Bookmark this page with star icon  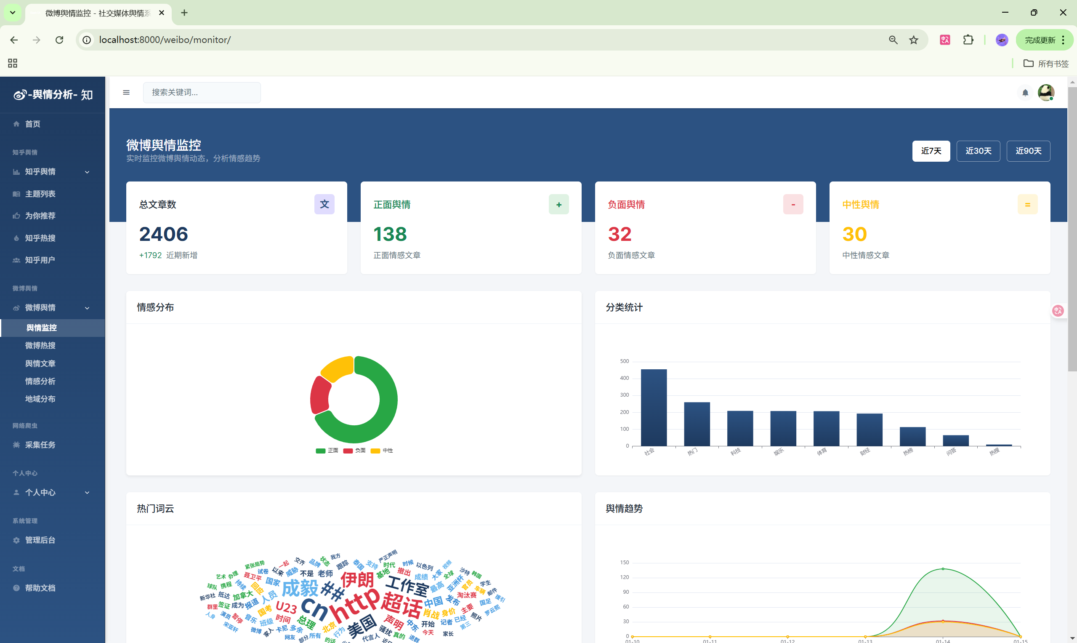913,40
